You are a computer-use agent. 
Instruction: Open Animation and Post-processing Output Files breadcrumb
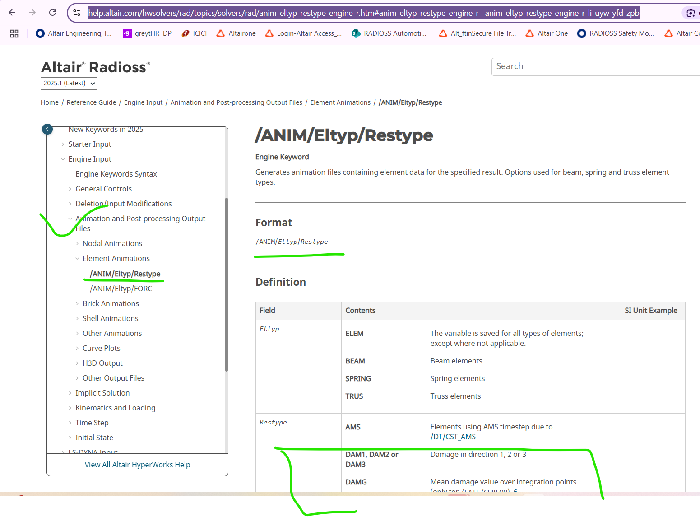click(x=236, y=102)
